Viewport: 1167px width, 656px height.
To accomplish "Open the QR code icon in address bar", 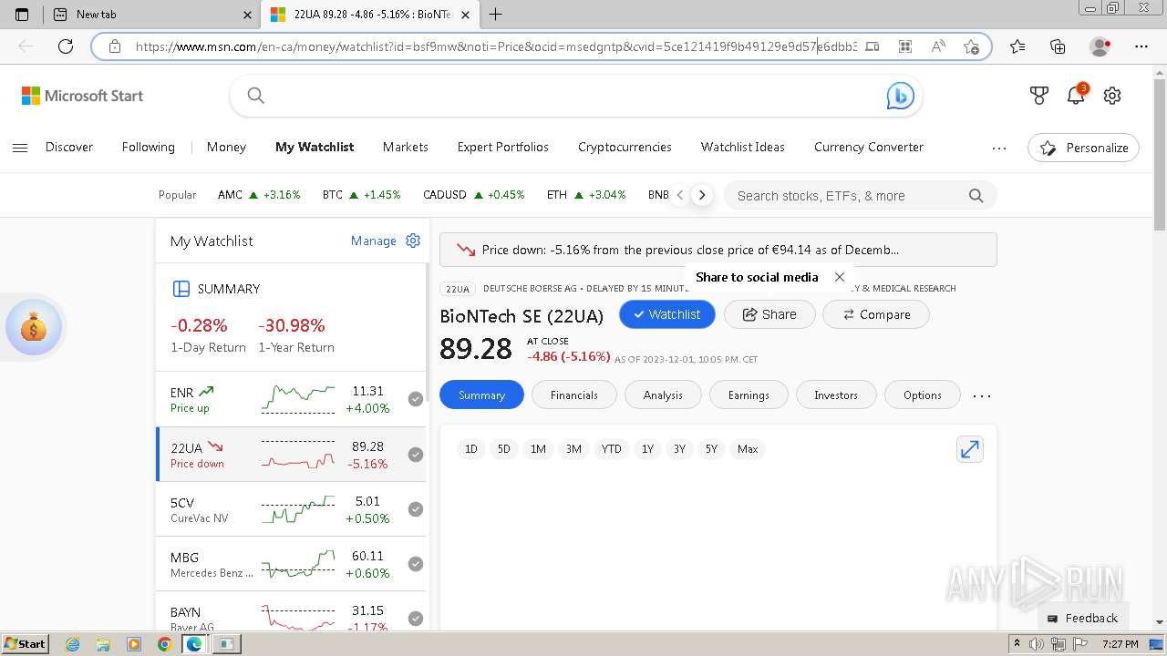I will tap(905, 46).
